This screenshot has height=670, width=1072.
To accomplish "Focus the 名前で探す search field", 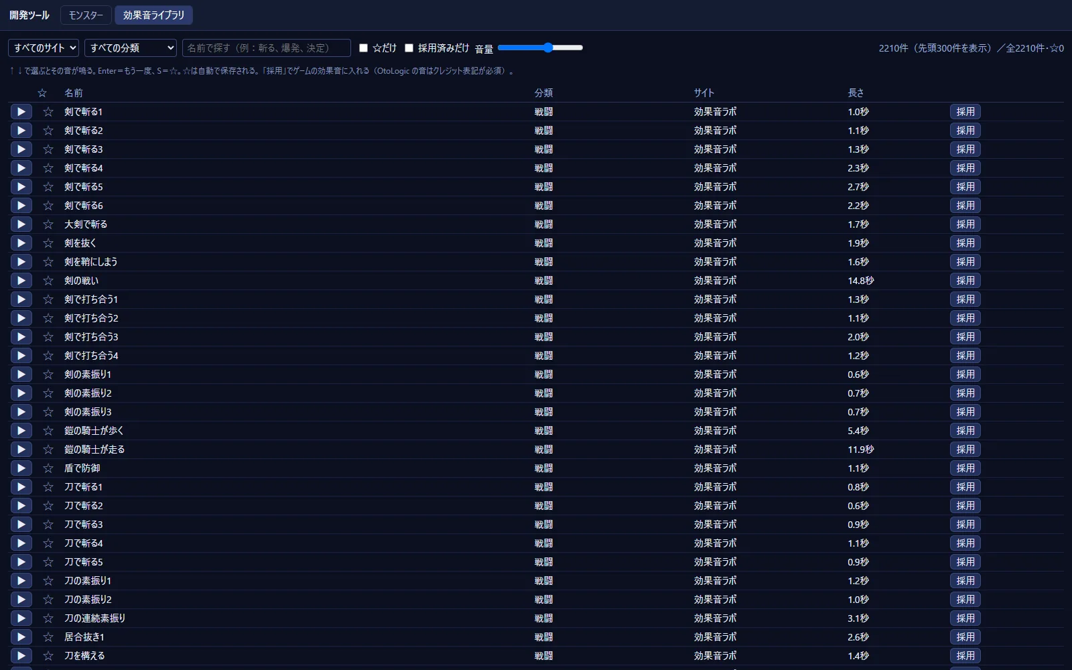I will (x=267, y=48).
